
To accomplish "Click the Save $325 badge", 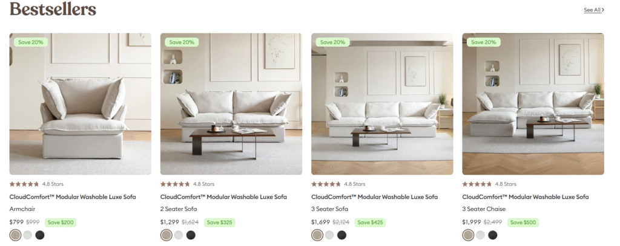I will 220,222.
